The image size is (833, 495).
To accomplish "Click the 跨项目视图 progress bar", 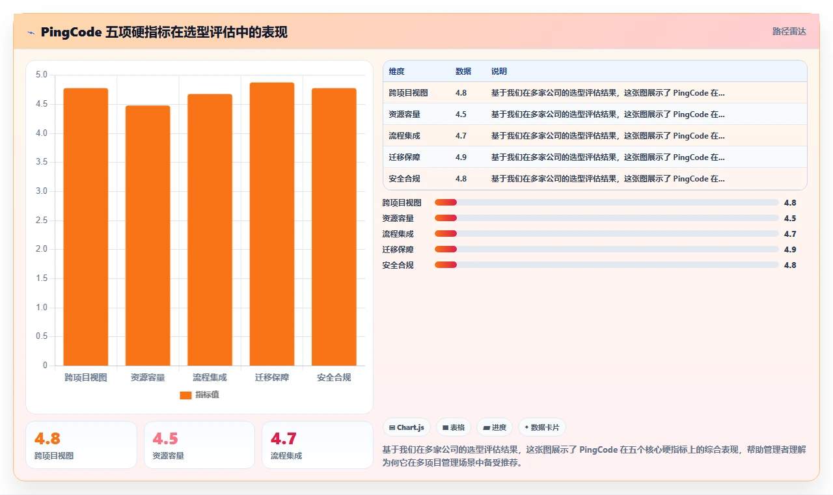I will (607, 202).
